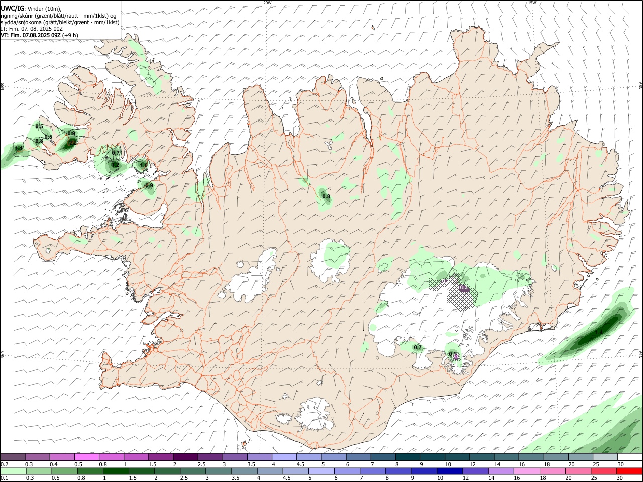Click the 0.9 value south of the 1.0 label
643x482 pixels.
pos(149,186)
